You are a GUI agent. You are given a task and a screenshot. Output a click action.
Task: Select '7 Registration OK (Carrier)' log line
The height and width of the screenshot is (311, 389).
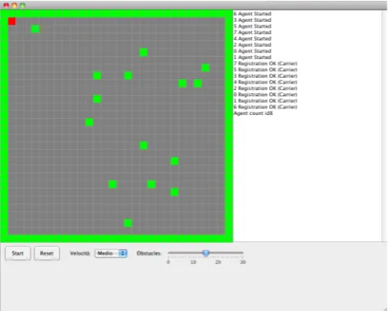click(x=265, y=63)
